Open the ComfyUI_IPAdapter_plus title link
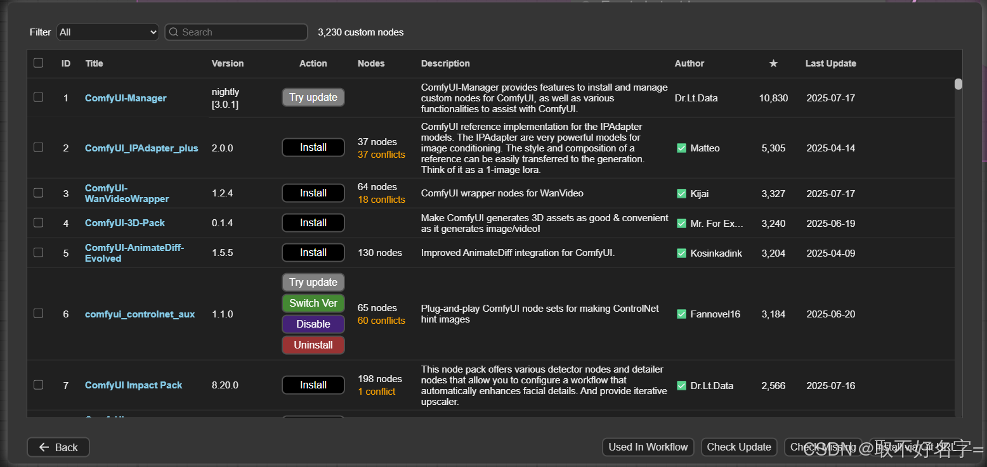The image size is (987, 467). click(x=141, y=148)
